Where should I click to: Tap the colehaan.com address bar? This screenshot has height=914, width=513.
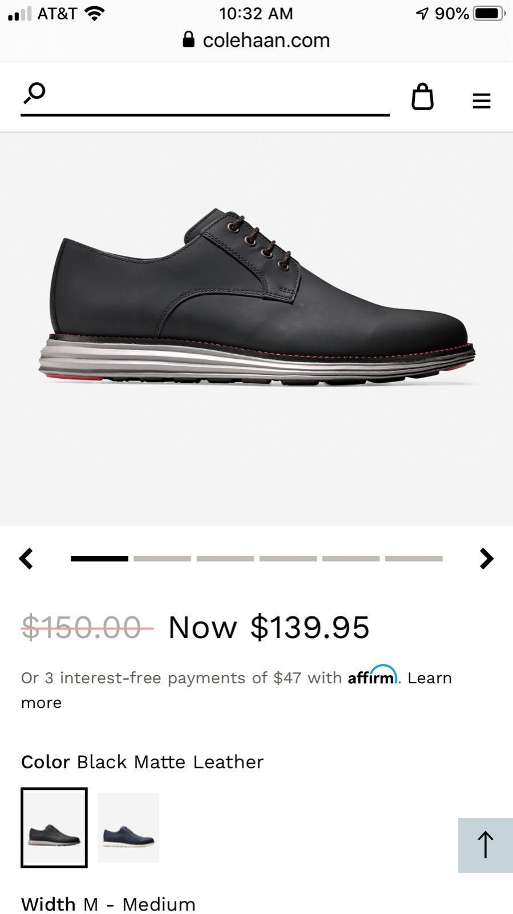coord(256,40)
